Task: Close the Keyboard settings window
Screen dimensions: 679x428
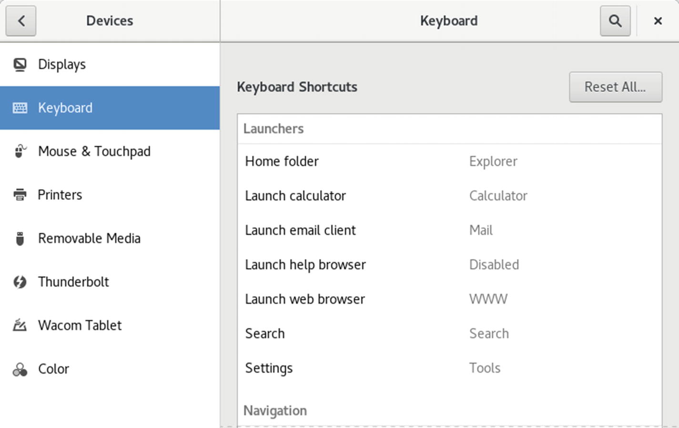Action: (658, 21)
